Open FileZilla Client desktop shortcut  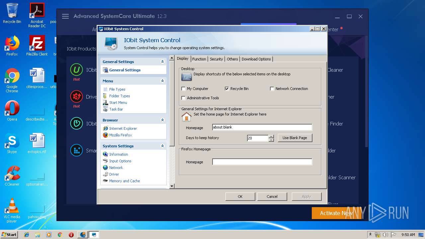click(37, 46)
